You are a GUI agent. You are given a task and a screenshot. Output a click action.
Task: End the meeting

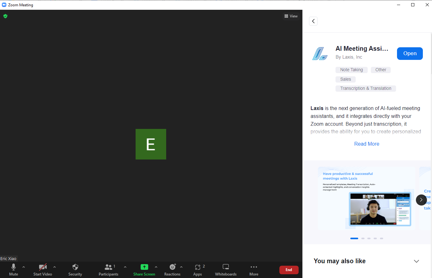coord(289,270)
